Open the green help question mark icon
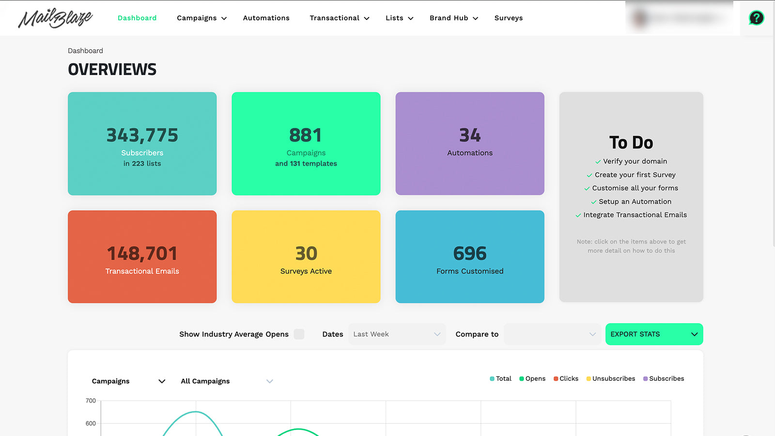This screenshot has height=436, width=775. click(756, 18)
